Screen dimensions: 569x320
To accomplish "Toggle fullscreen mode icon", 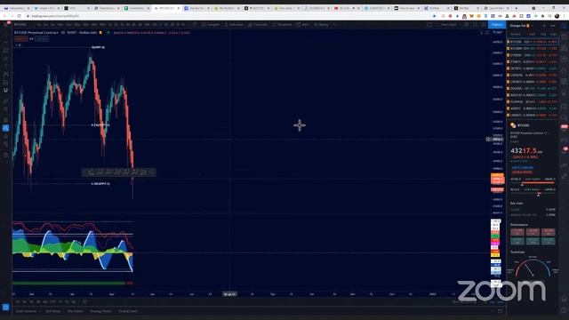I will pyautogui.click(x=475, y=24).
